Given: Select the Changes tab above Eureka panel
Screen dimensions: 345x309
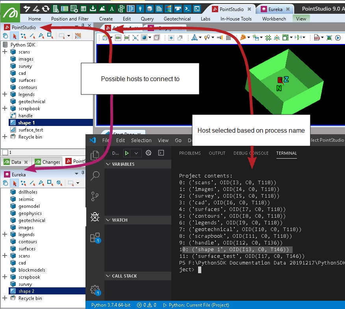Looking at the screenshot, I should (47, 162).
